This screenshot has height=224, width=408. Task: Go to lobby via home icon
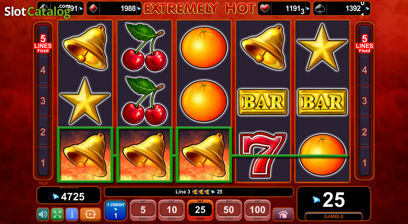point(283,214)
